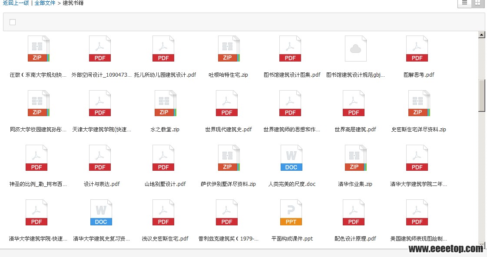Open the 配色设计原理.pdf icon
The image size is (487, 257).
[x=353, y=212]
